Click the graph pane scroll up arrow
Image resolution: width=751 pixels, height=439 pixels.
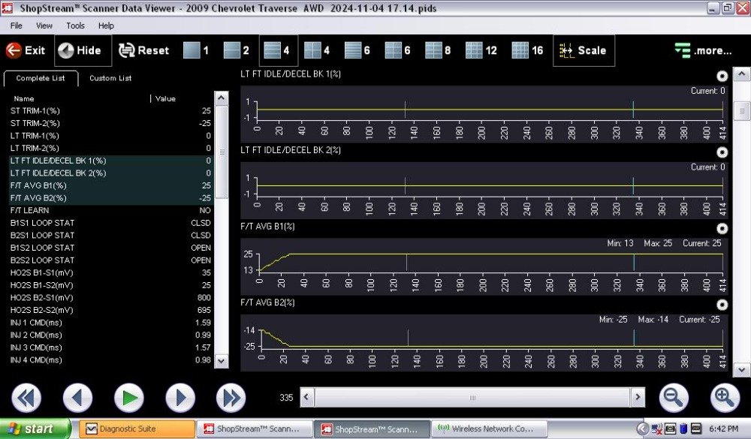click(x=741, y=75)
